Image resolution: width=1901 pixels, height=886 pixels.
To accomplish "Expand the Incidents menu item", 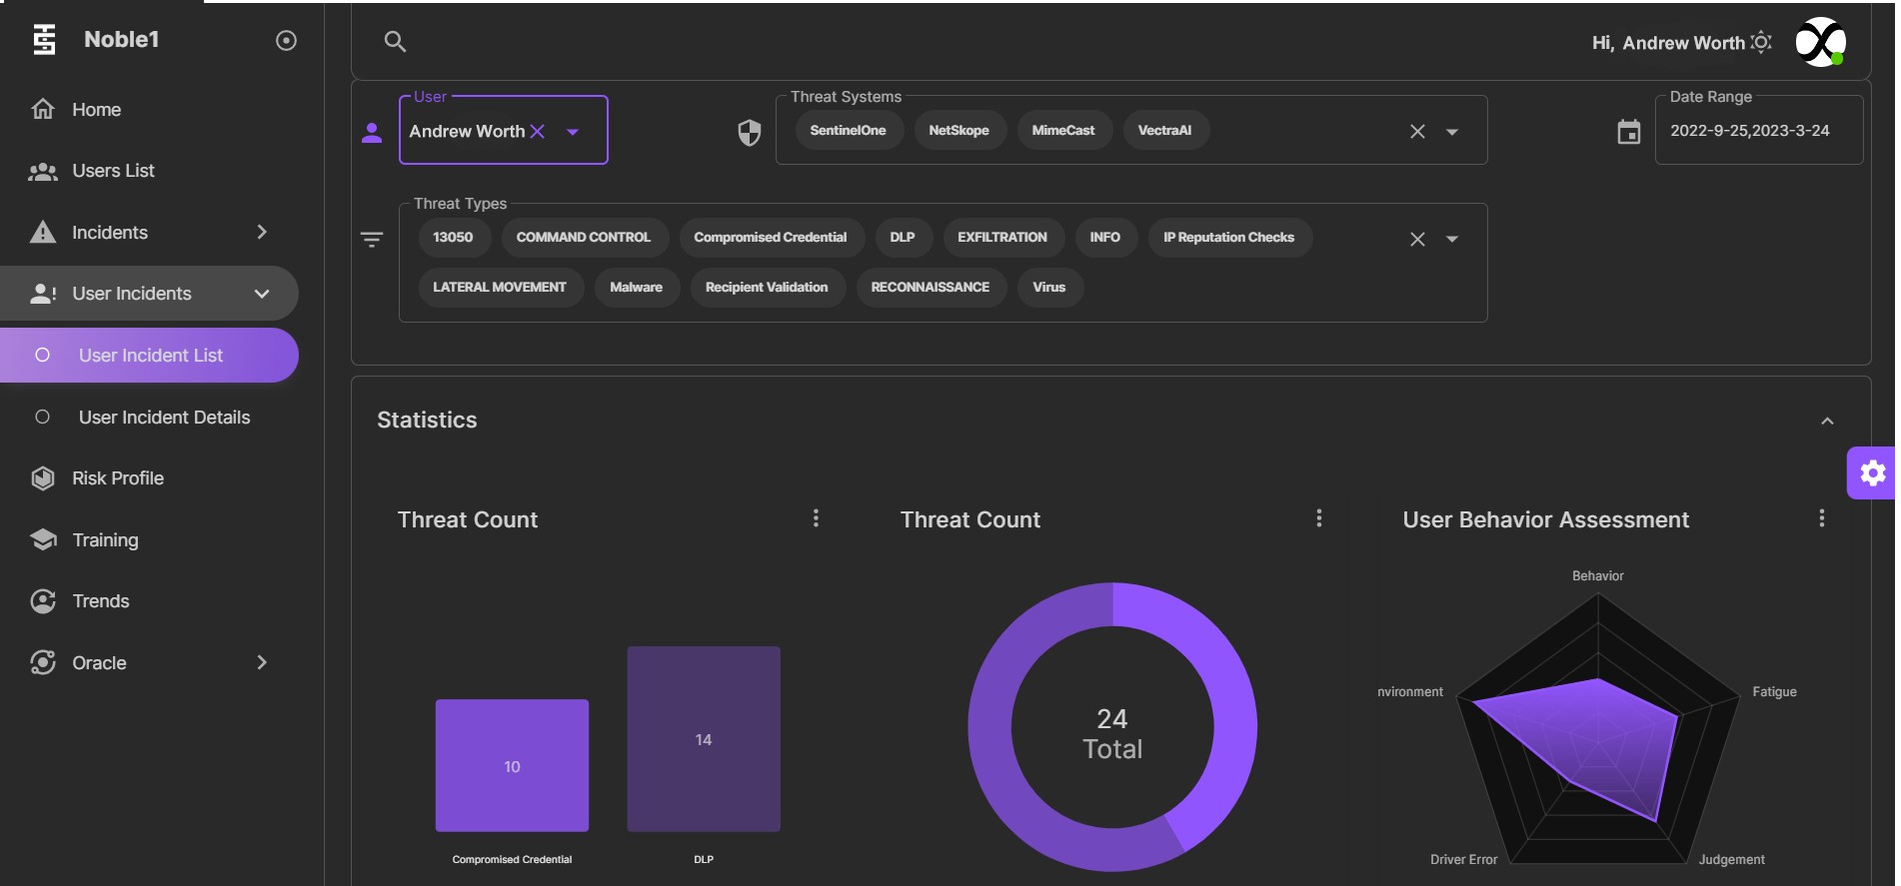I will [149, 233].
